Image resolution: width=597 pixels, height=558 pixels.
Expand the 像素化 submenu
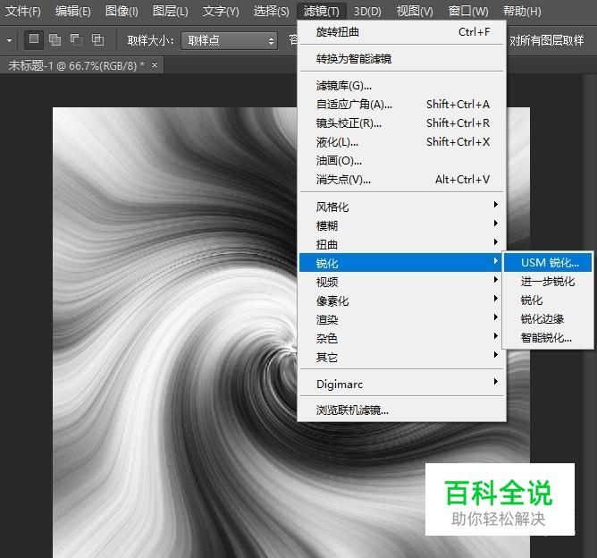tap(401, 300)
